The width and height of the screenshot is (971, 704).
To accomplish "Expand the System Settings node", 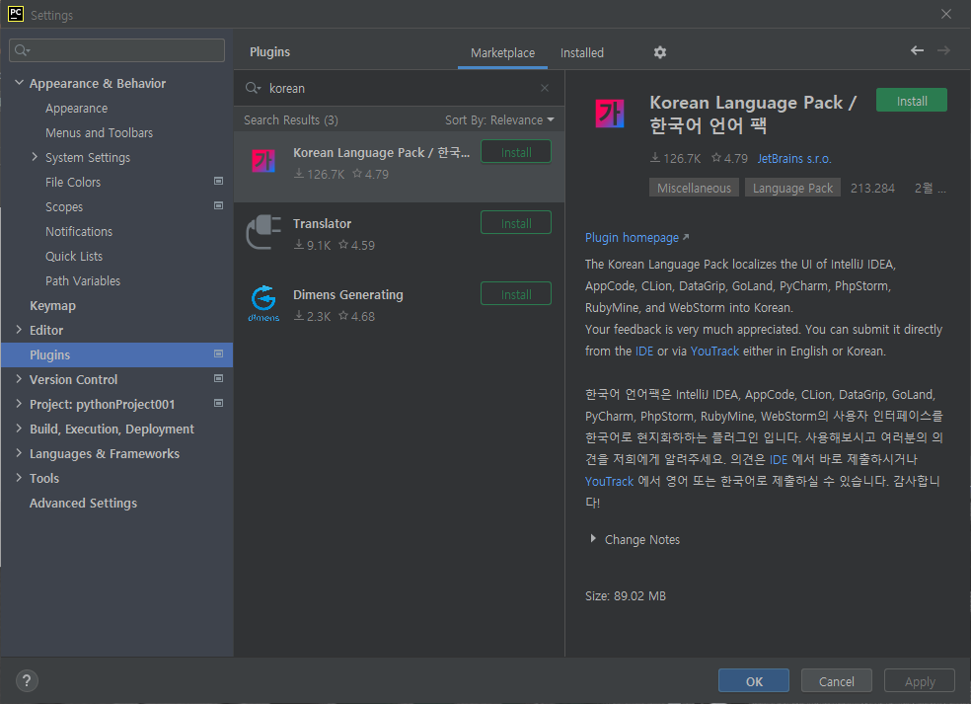I will (35, 157).
